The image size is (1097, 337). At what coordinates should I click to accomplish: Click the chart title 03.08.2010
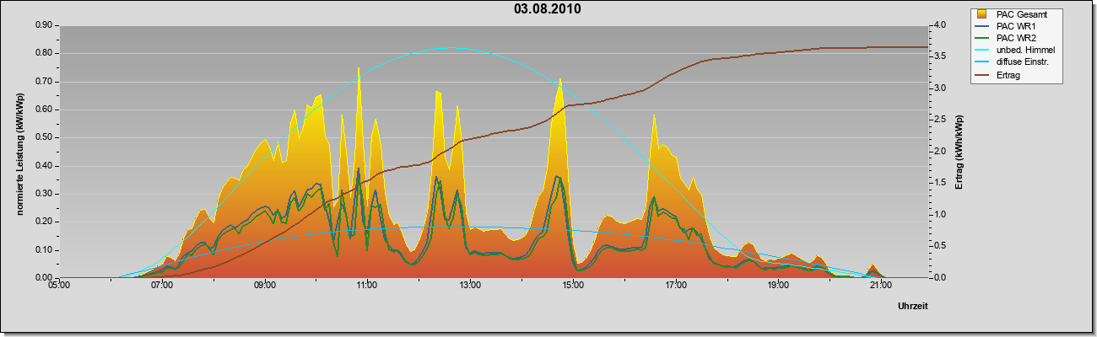click(547, 9)
